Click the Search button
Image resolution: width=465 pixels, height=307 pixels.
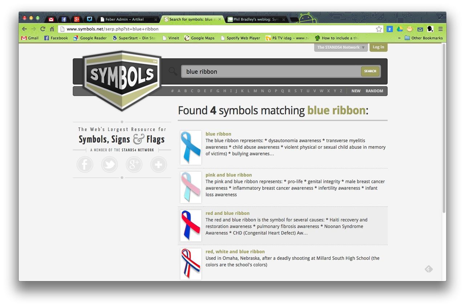coord(370,71)
